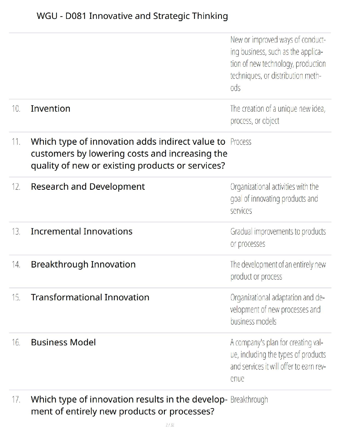Click the term 'Breakthrough Innovation'

tap(83, 264)
